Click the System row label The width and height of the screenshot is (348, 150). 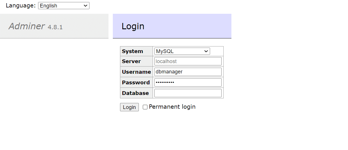(132, 51)
